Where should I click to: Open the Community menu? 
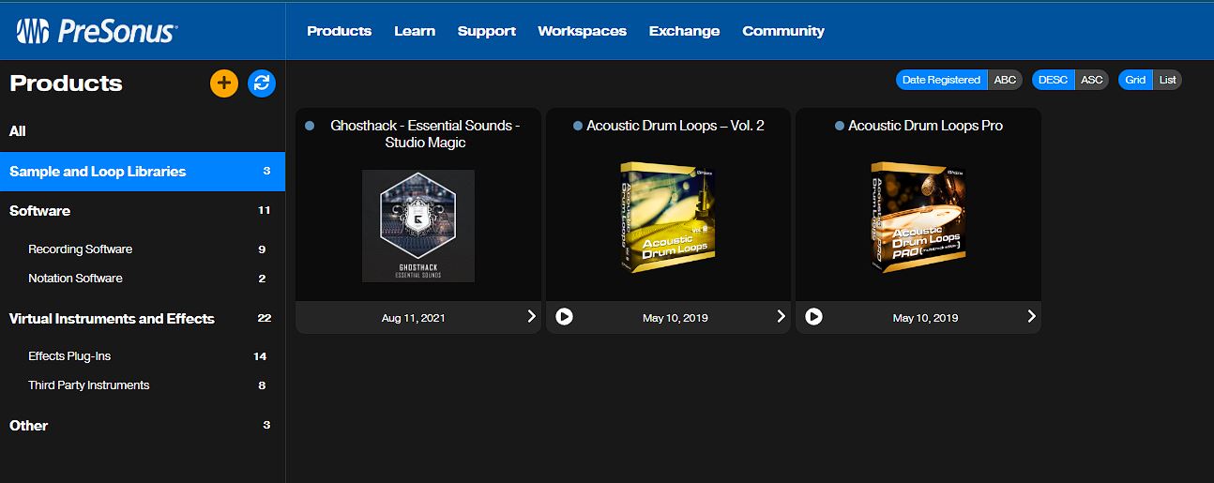click(x=783, y=31)
